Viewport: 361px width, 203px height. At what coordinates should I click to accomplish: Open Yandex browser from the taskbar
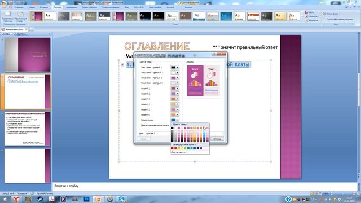[x=16, y=199]
